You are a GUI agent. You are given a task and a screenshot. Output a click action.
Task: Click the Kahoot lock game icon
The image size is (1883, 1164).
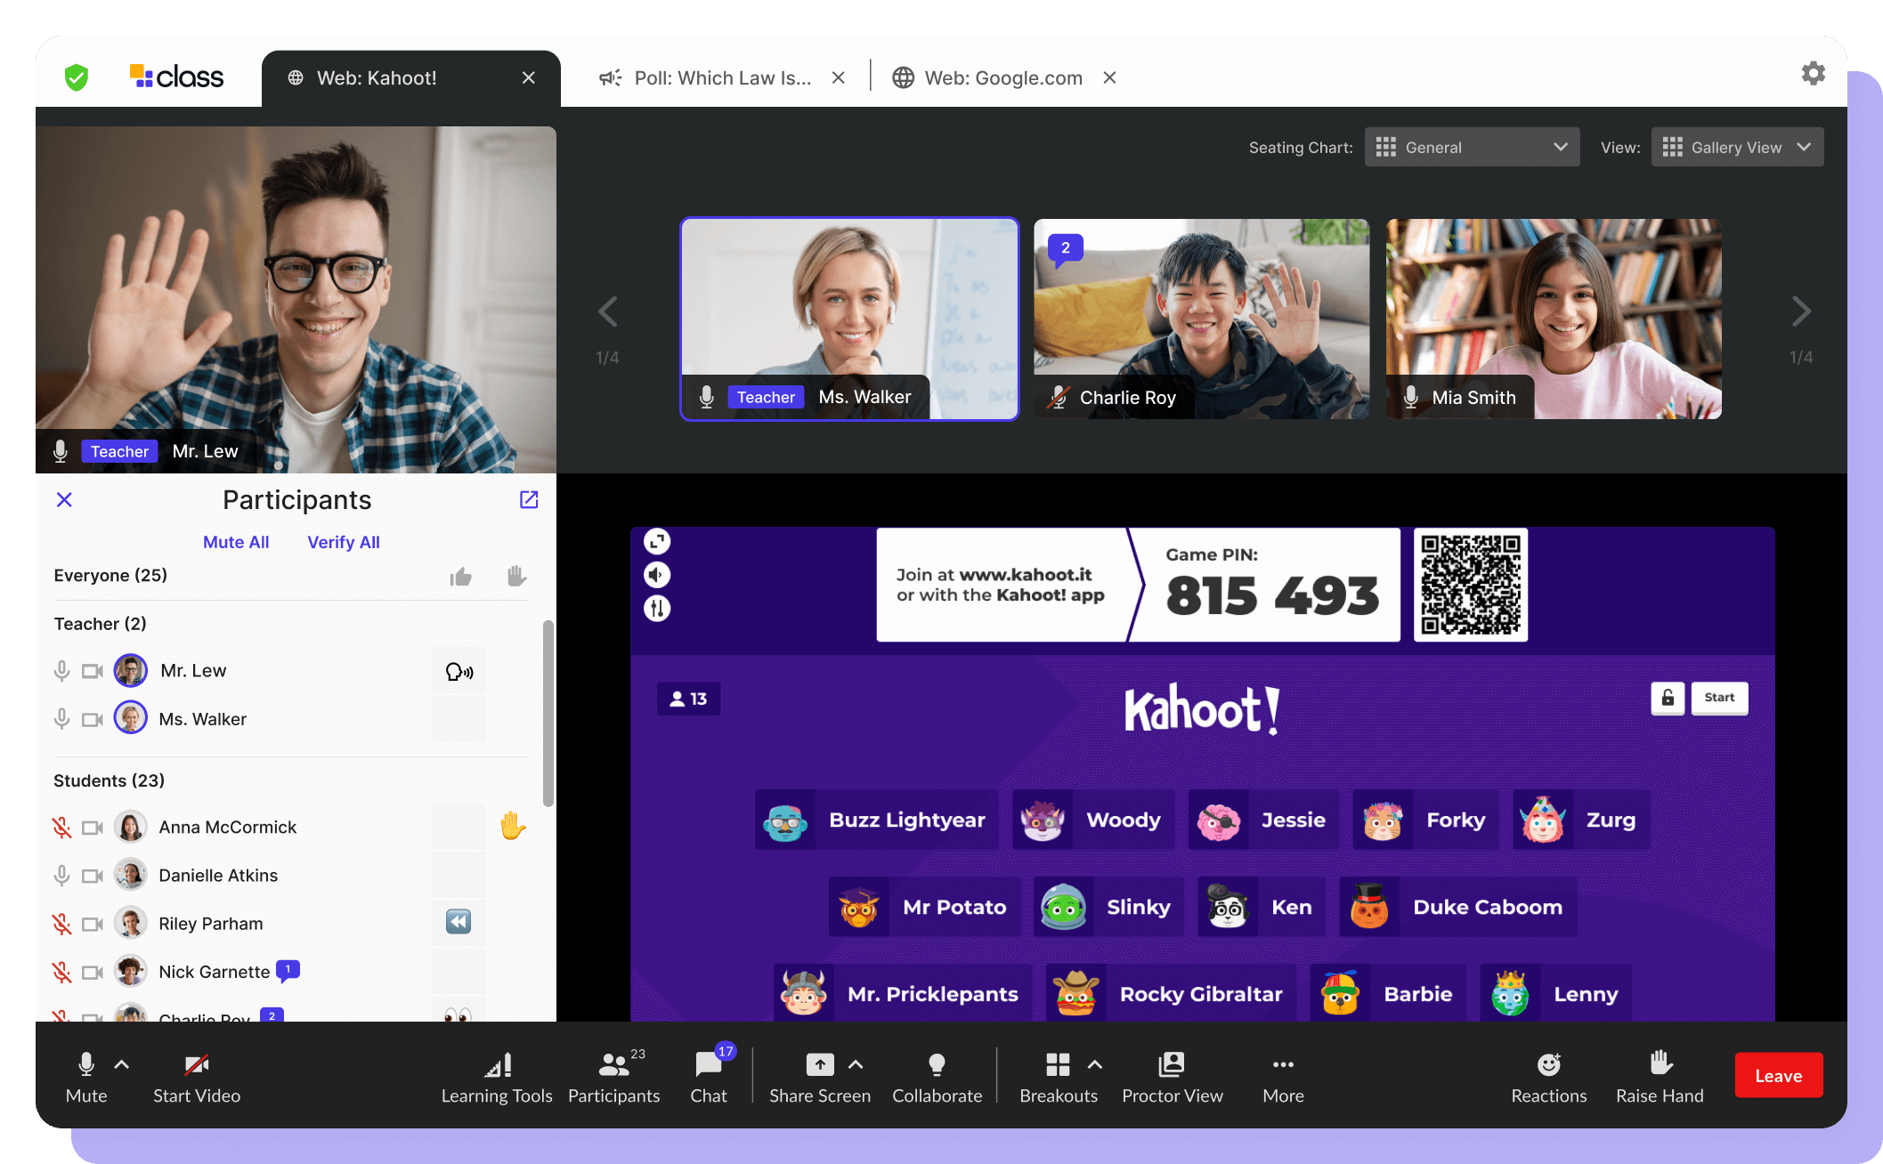tap(1668, 698)
